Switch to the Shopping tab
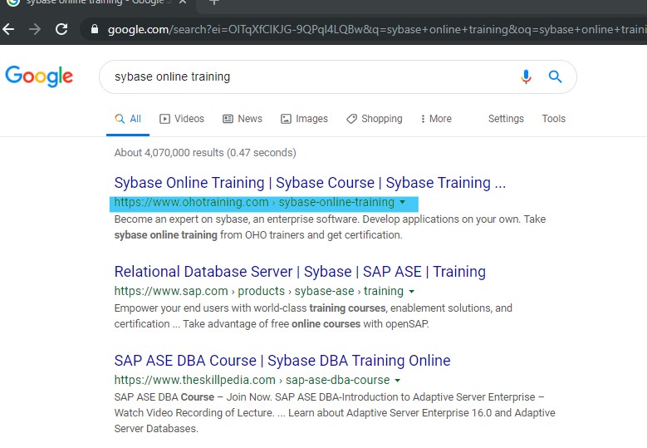 coord(375,119)
